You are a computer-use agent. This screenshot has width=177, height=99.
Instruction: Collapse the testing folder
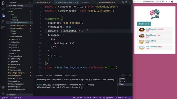pos(20,20)
